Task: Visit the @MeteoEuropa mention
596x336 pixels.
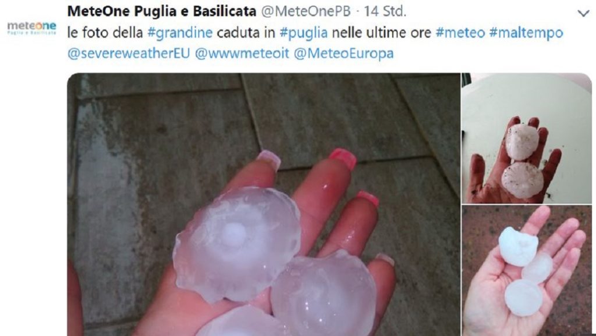Action: (x=343, y=53)
